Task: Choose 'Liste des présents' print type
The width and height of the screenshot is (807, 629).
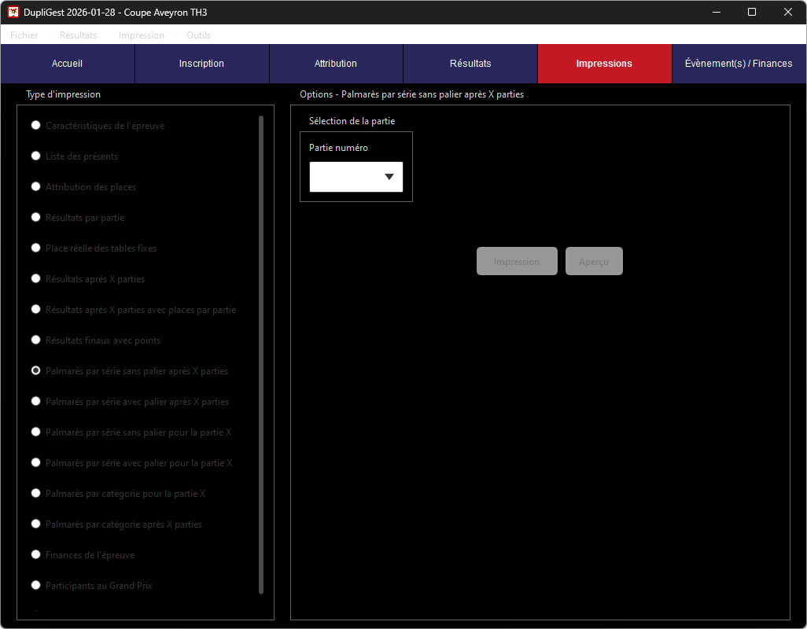Action: point(36,156)
